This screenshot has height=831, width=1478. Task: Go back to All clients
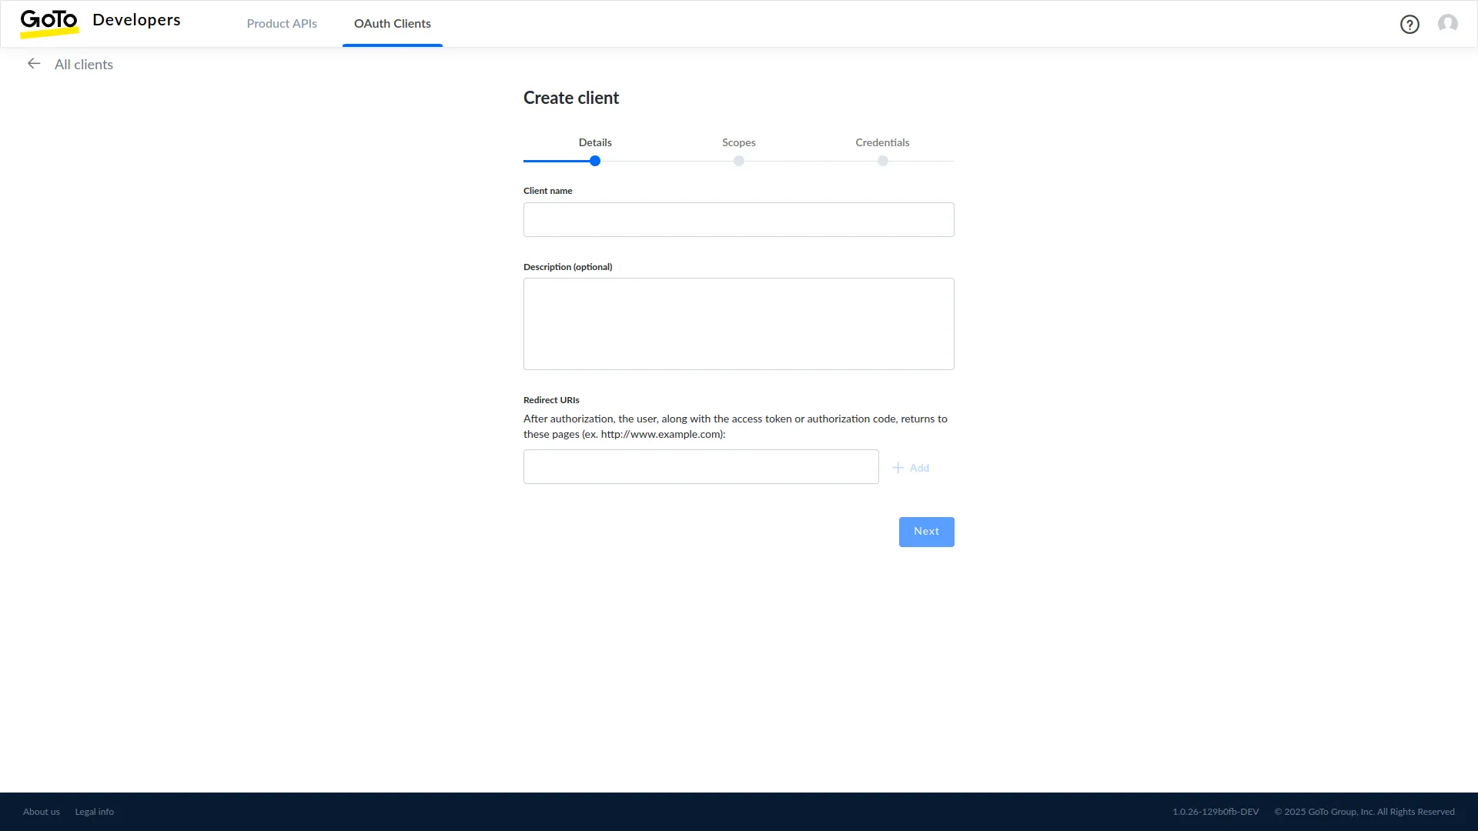(84, 65)
